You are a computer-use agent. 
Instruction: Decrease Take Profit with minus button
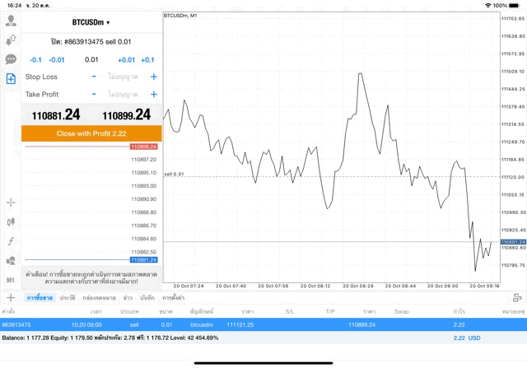(94, 95)
